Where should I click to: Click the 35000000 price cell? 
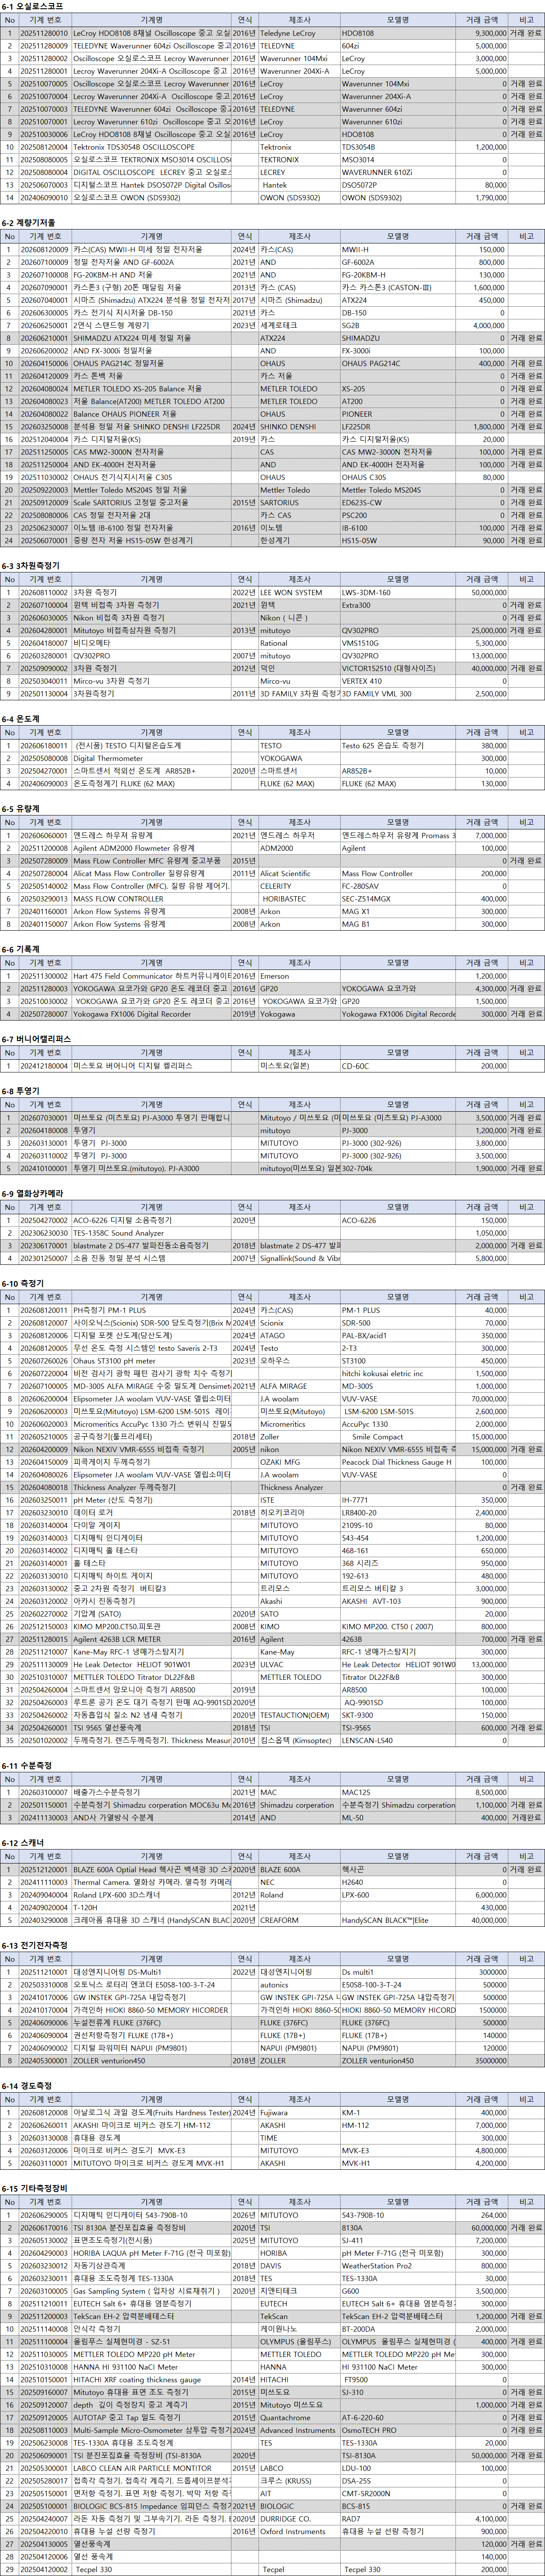482,2061
